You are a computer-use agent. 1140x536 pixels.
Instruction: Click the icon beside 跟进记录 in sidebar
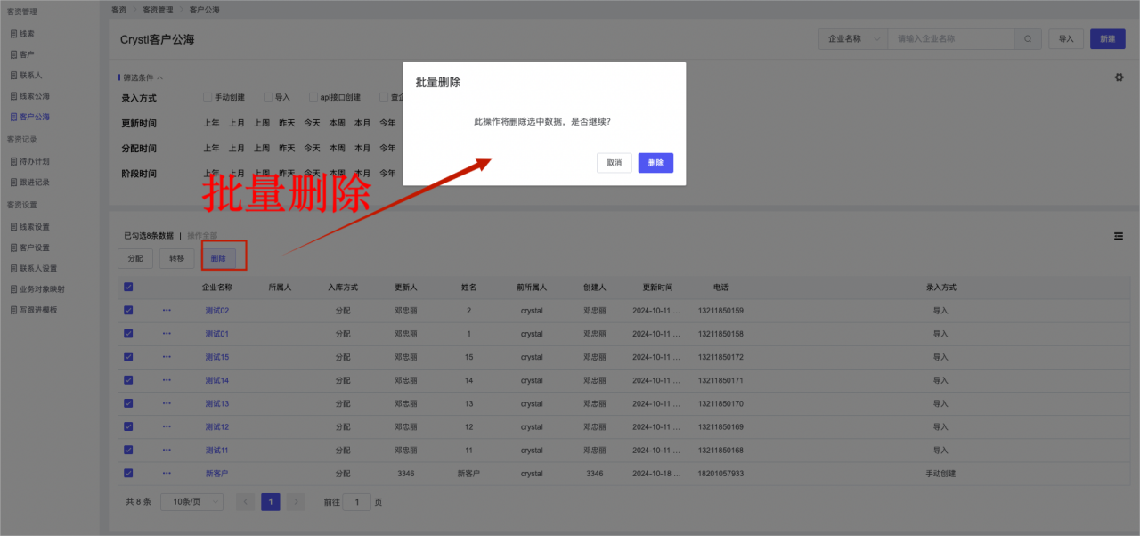(13, 182)
